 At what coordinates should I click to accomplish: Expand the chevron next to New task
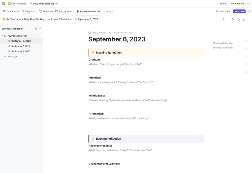(x=249, y=11)
